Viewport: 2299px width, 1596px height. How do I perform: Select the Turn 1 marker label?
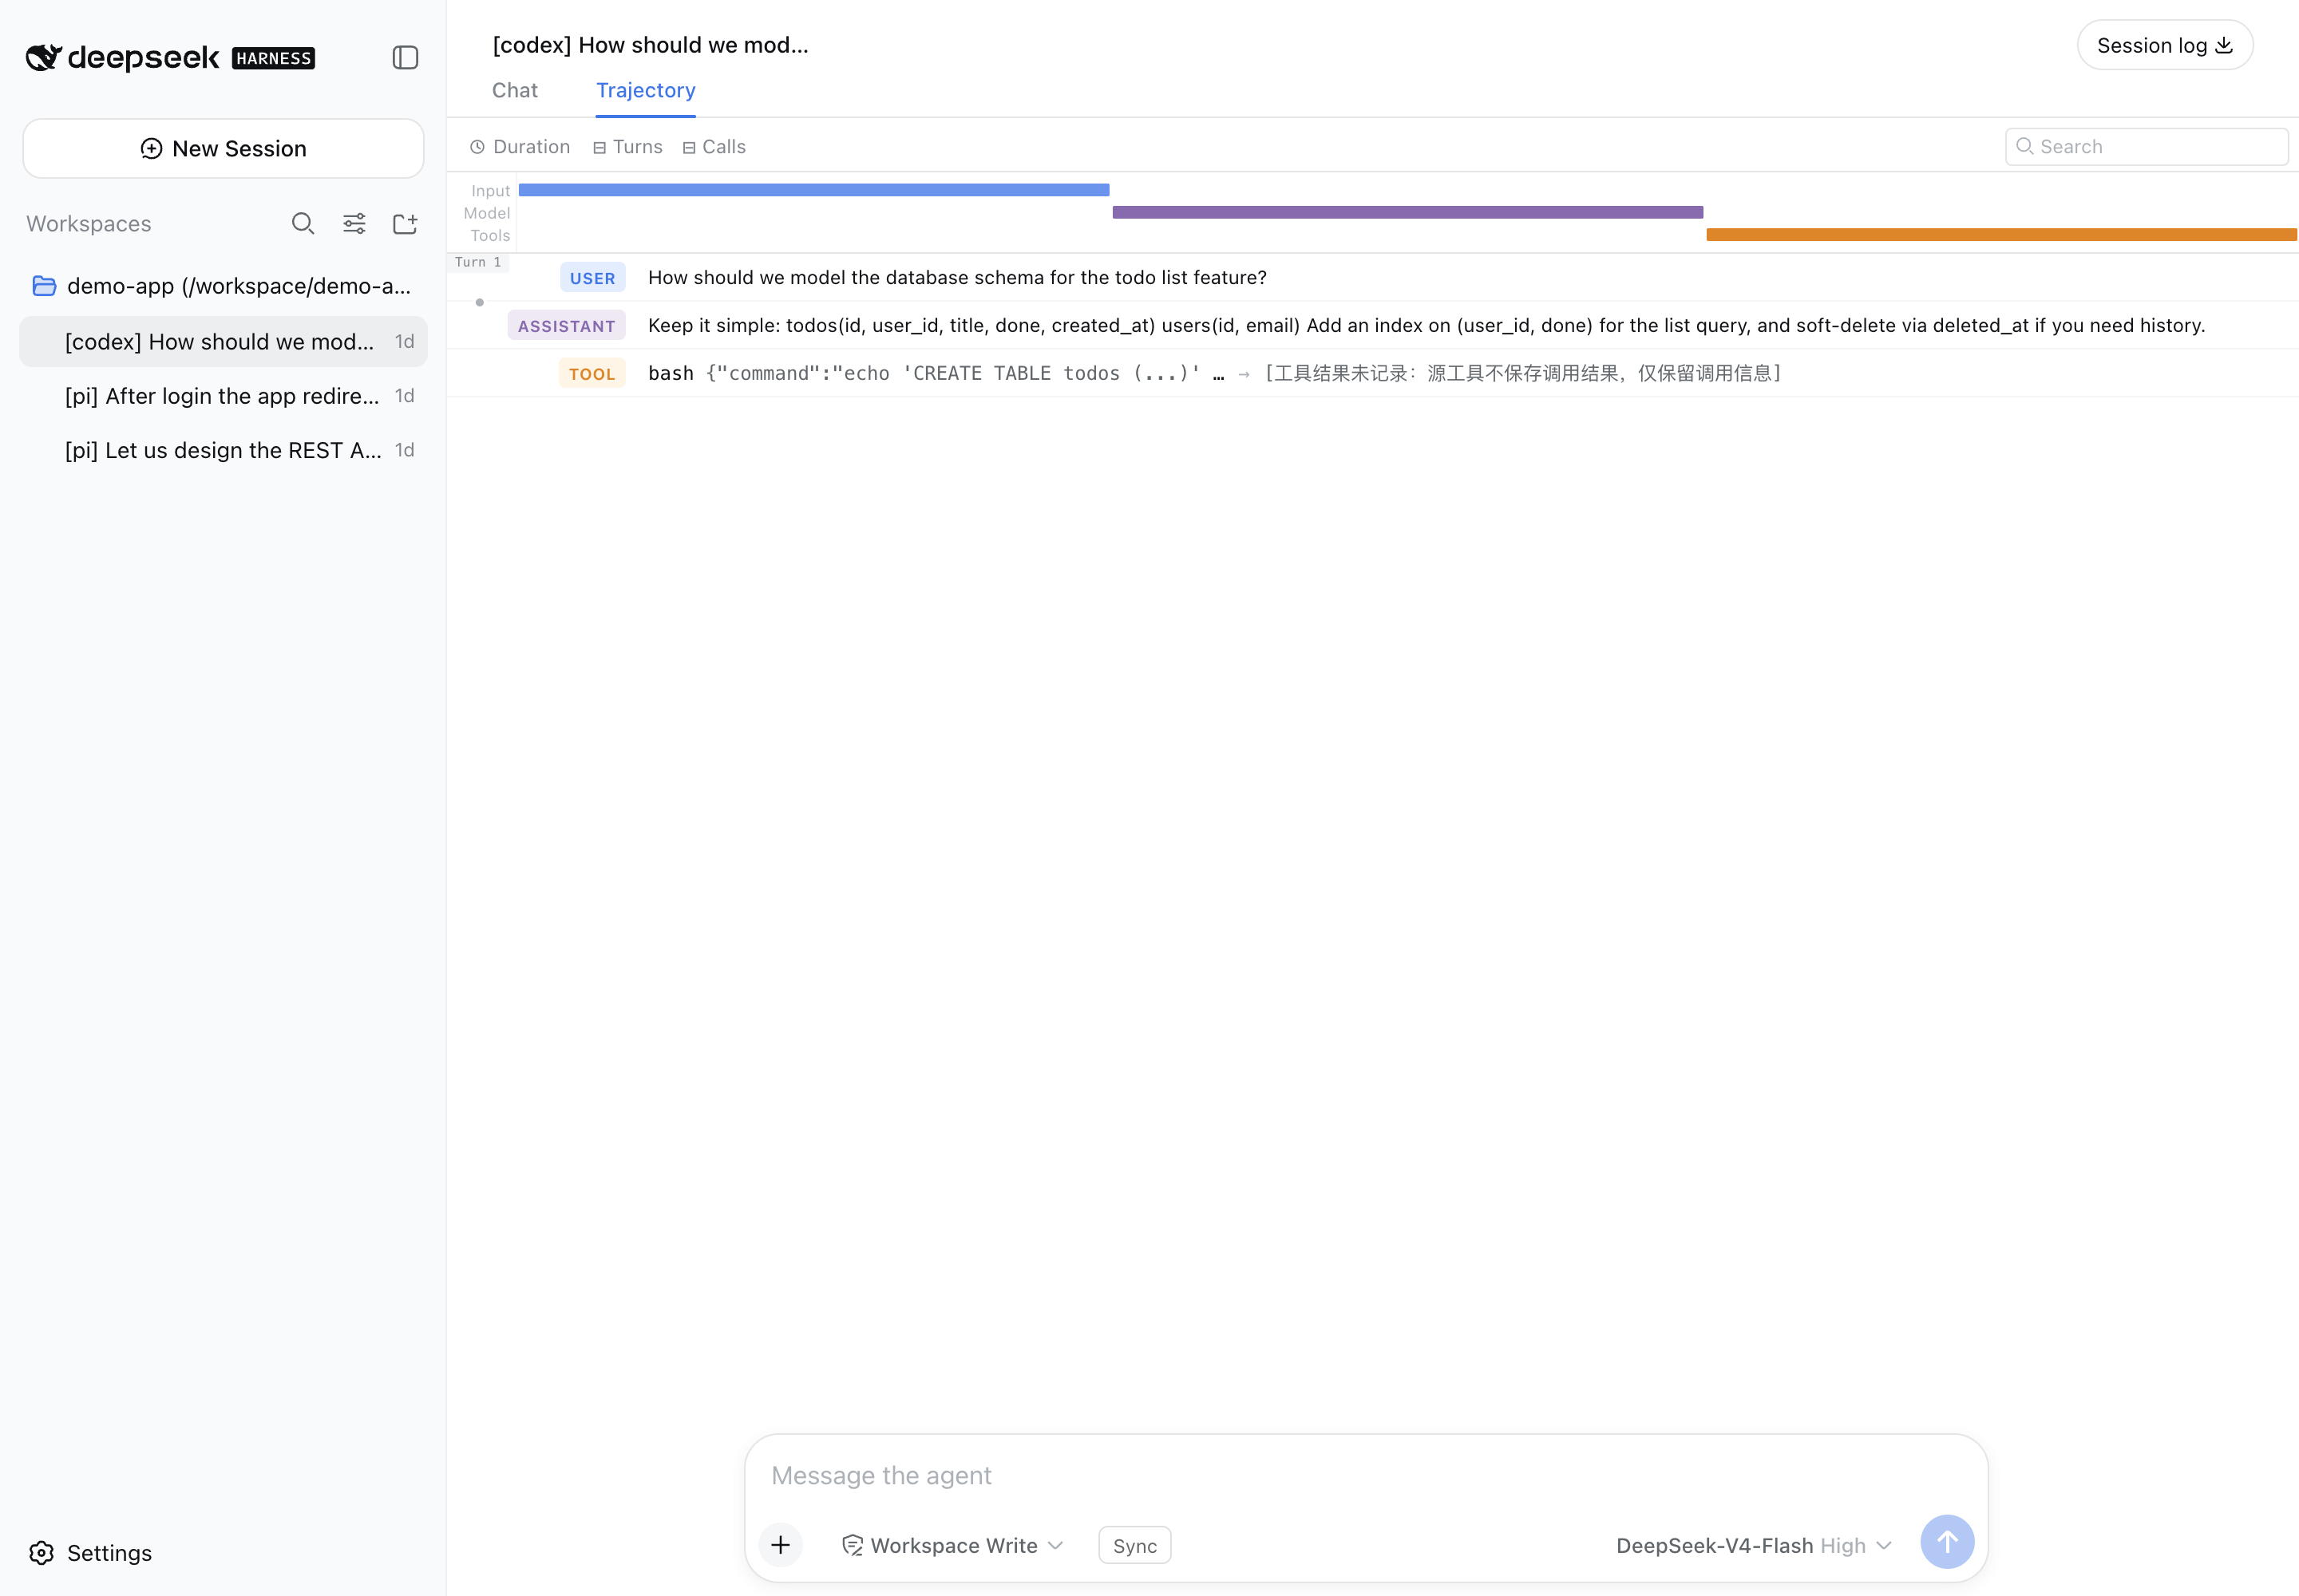[478, 262]
